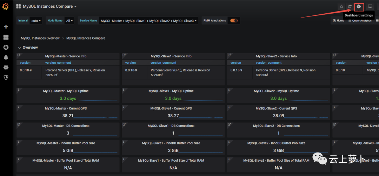Open MySQL-Master MySQL Uptime panel title menu

(x=66, y=91)
